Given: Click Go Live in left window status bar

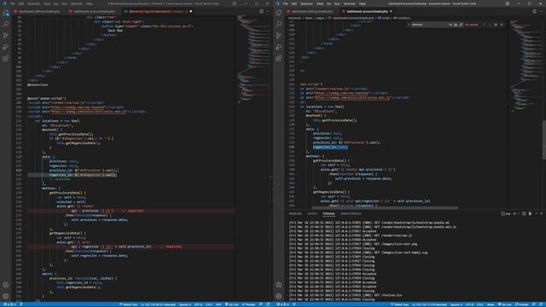Looking at the screenshot, I should pos(231,304).
